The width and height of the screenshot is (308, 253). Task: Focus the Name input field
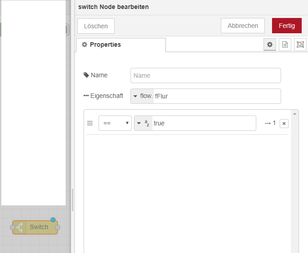(x=205, y=75)
